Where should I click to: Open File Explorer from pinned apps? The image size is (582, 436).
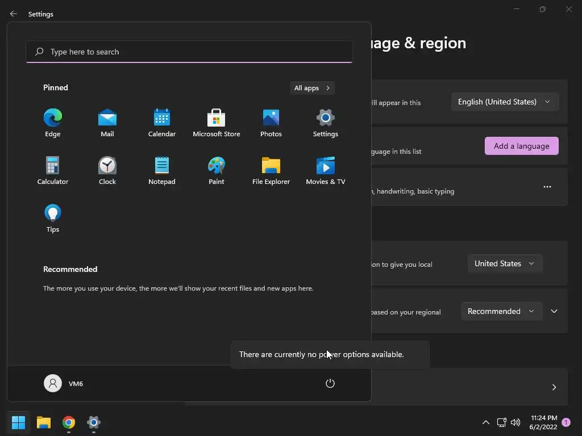pyautogui.click(x=271, y=171)
